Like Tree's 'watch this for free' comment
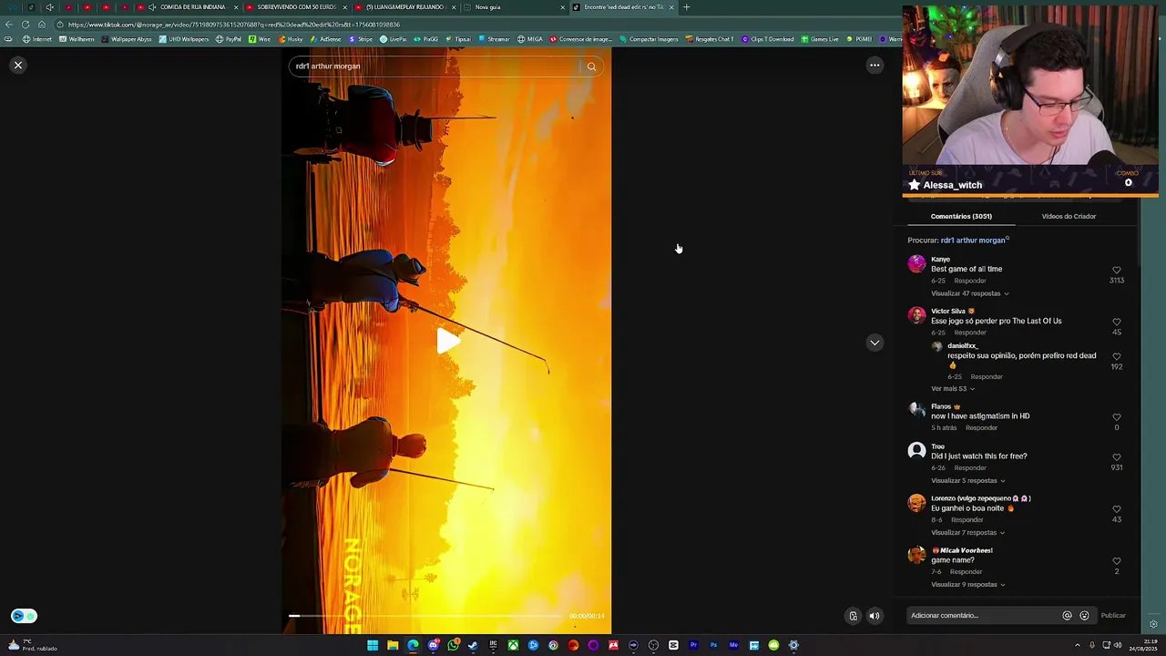The image size is (1166, 656). (x=1116, y=457)
